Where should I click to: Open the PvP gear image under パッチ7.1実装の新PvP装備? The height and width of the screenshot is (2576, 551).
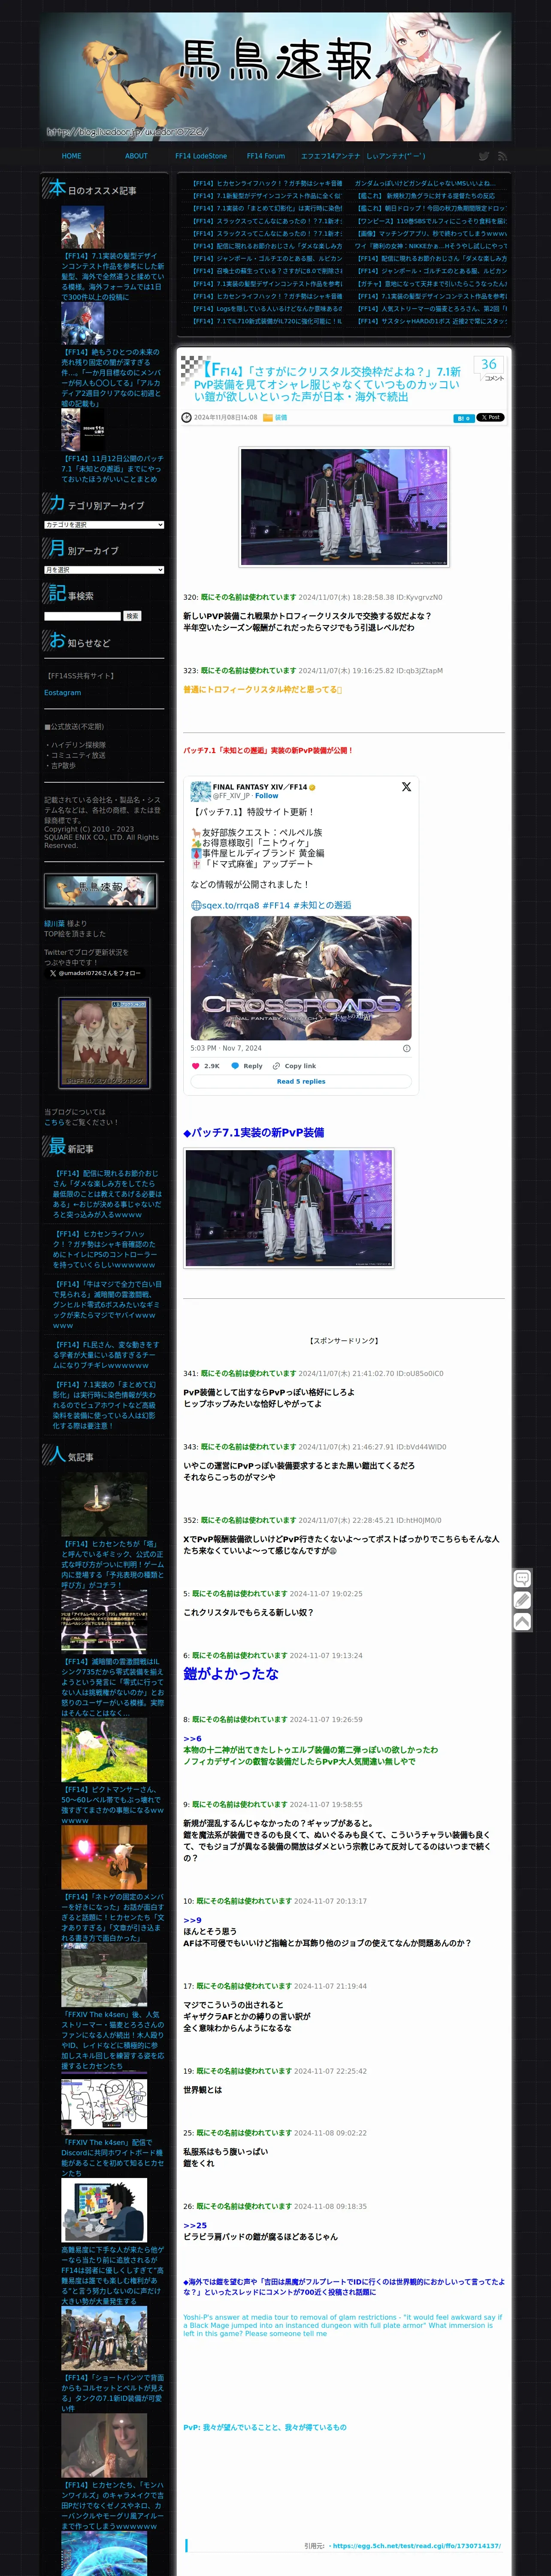[x=289, y=1208]
